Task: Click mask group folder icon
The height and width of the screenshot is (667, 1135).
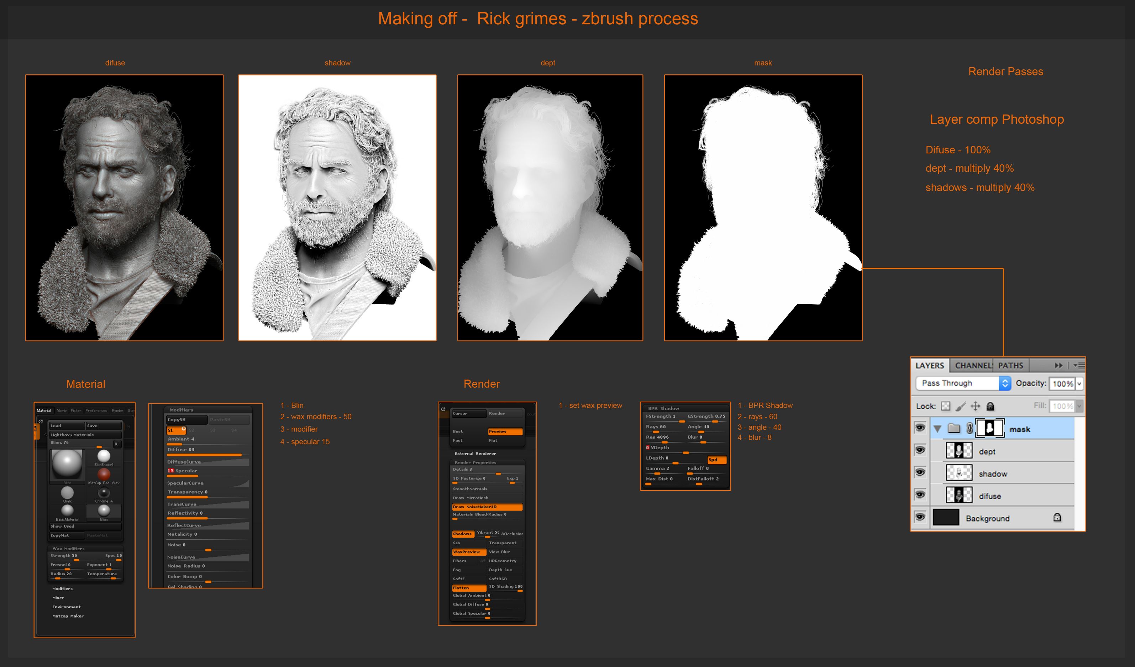Action: click(x=954, y=428)
